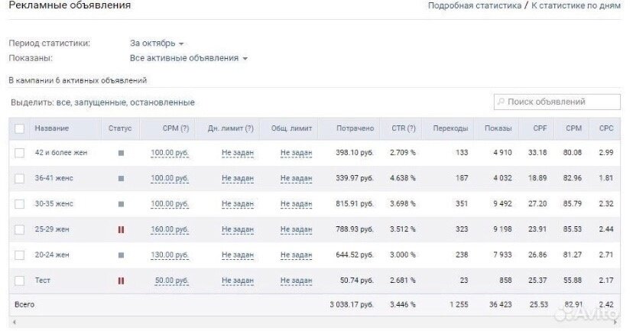Click the horizontal scrollbar under the table
Screen dimensions: 633x331
tap(315, 322)
